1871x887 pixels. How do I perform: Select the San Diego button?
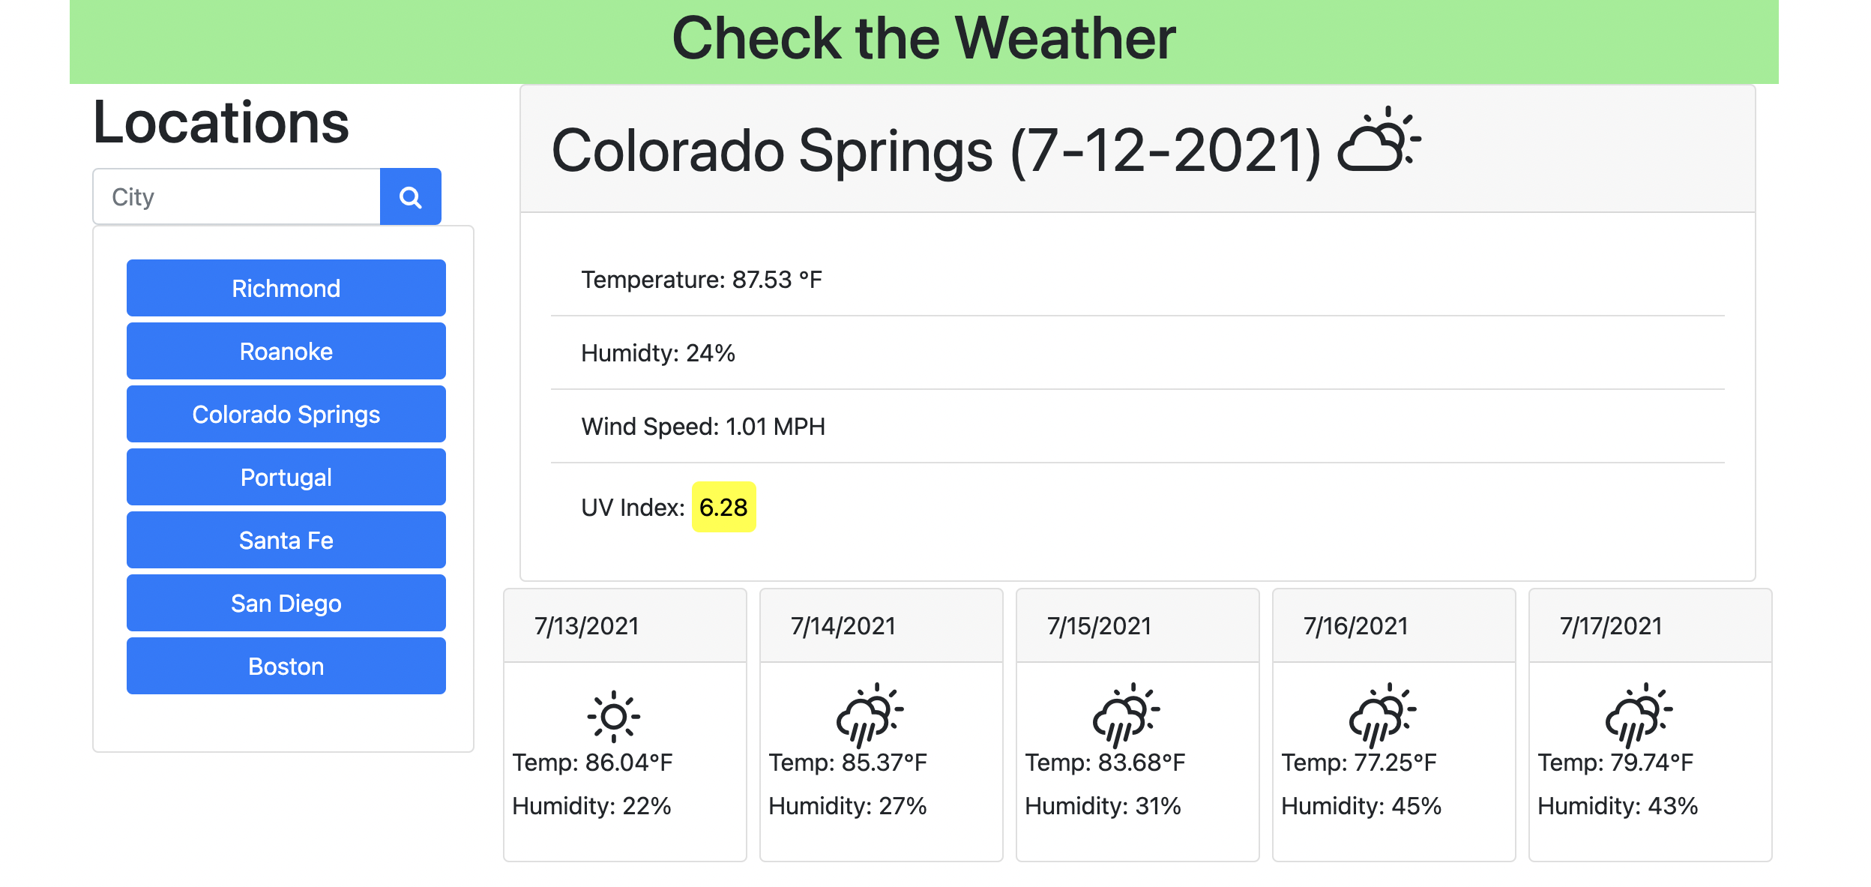(x=286, y=603)
